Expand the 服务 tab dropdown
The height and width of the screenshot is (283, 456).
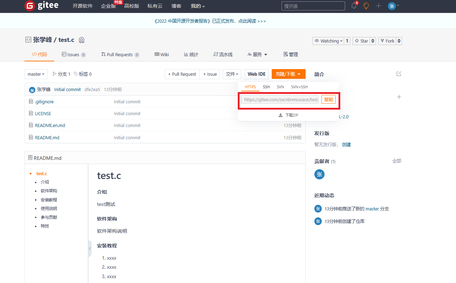click(257, 54)
